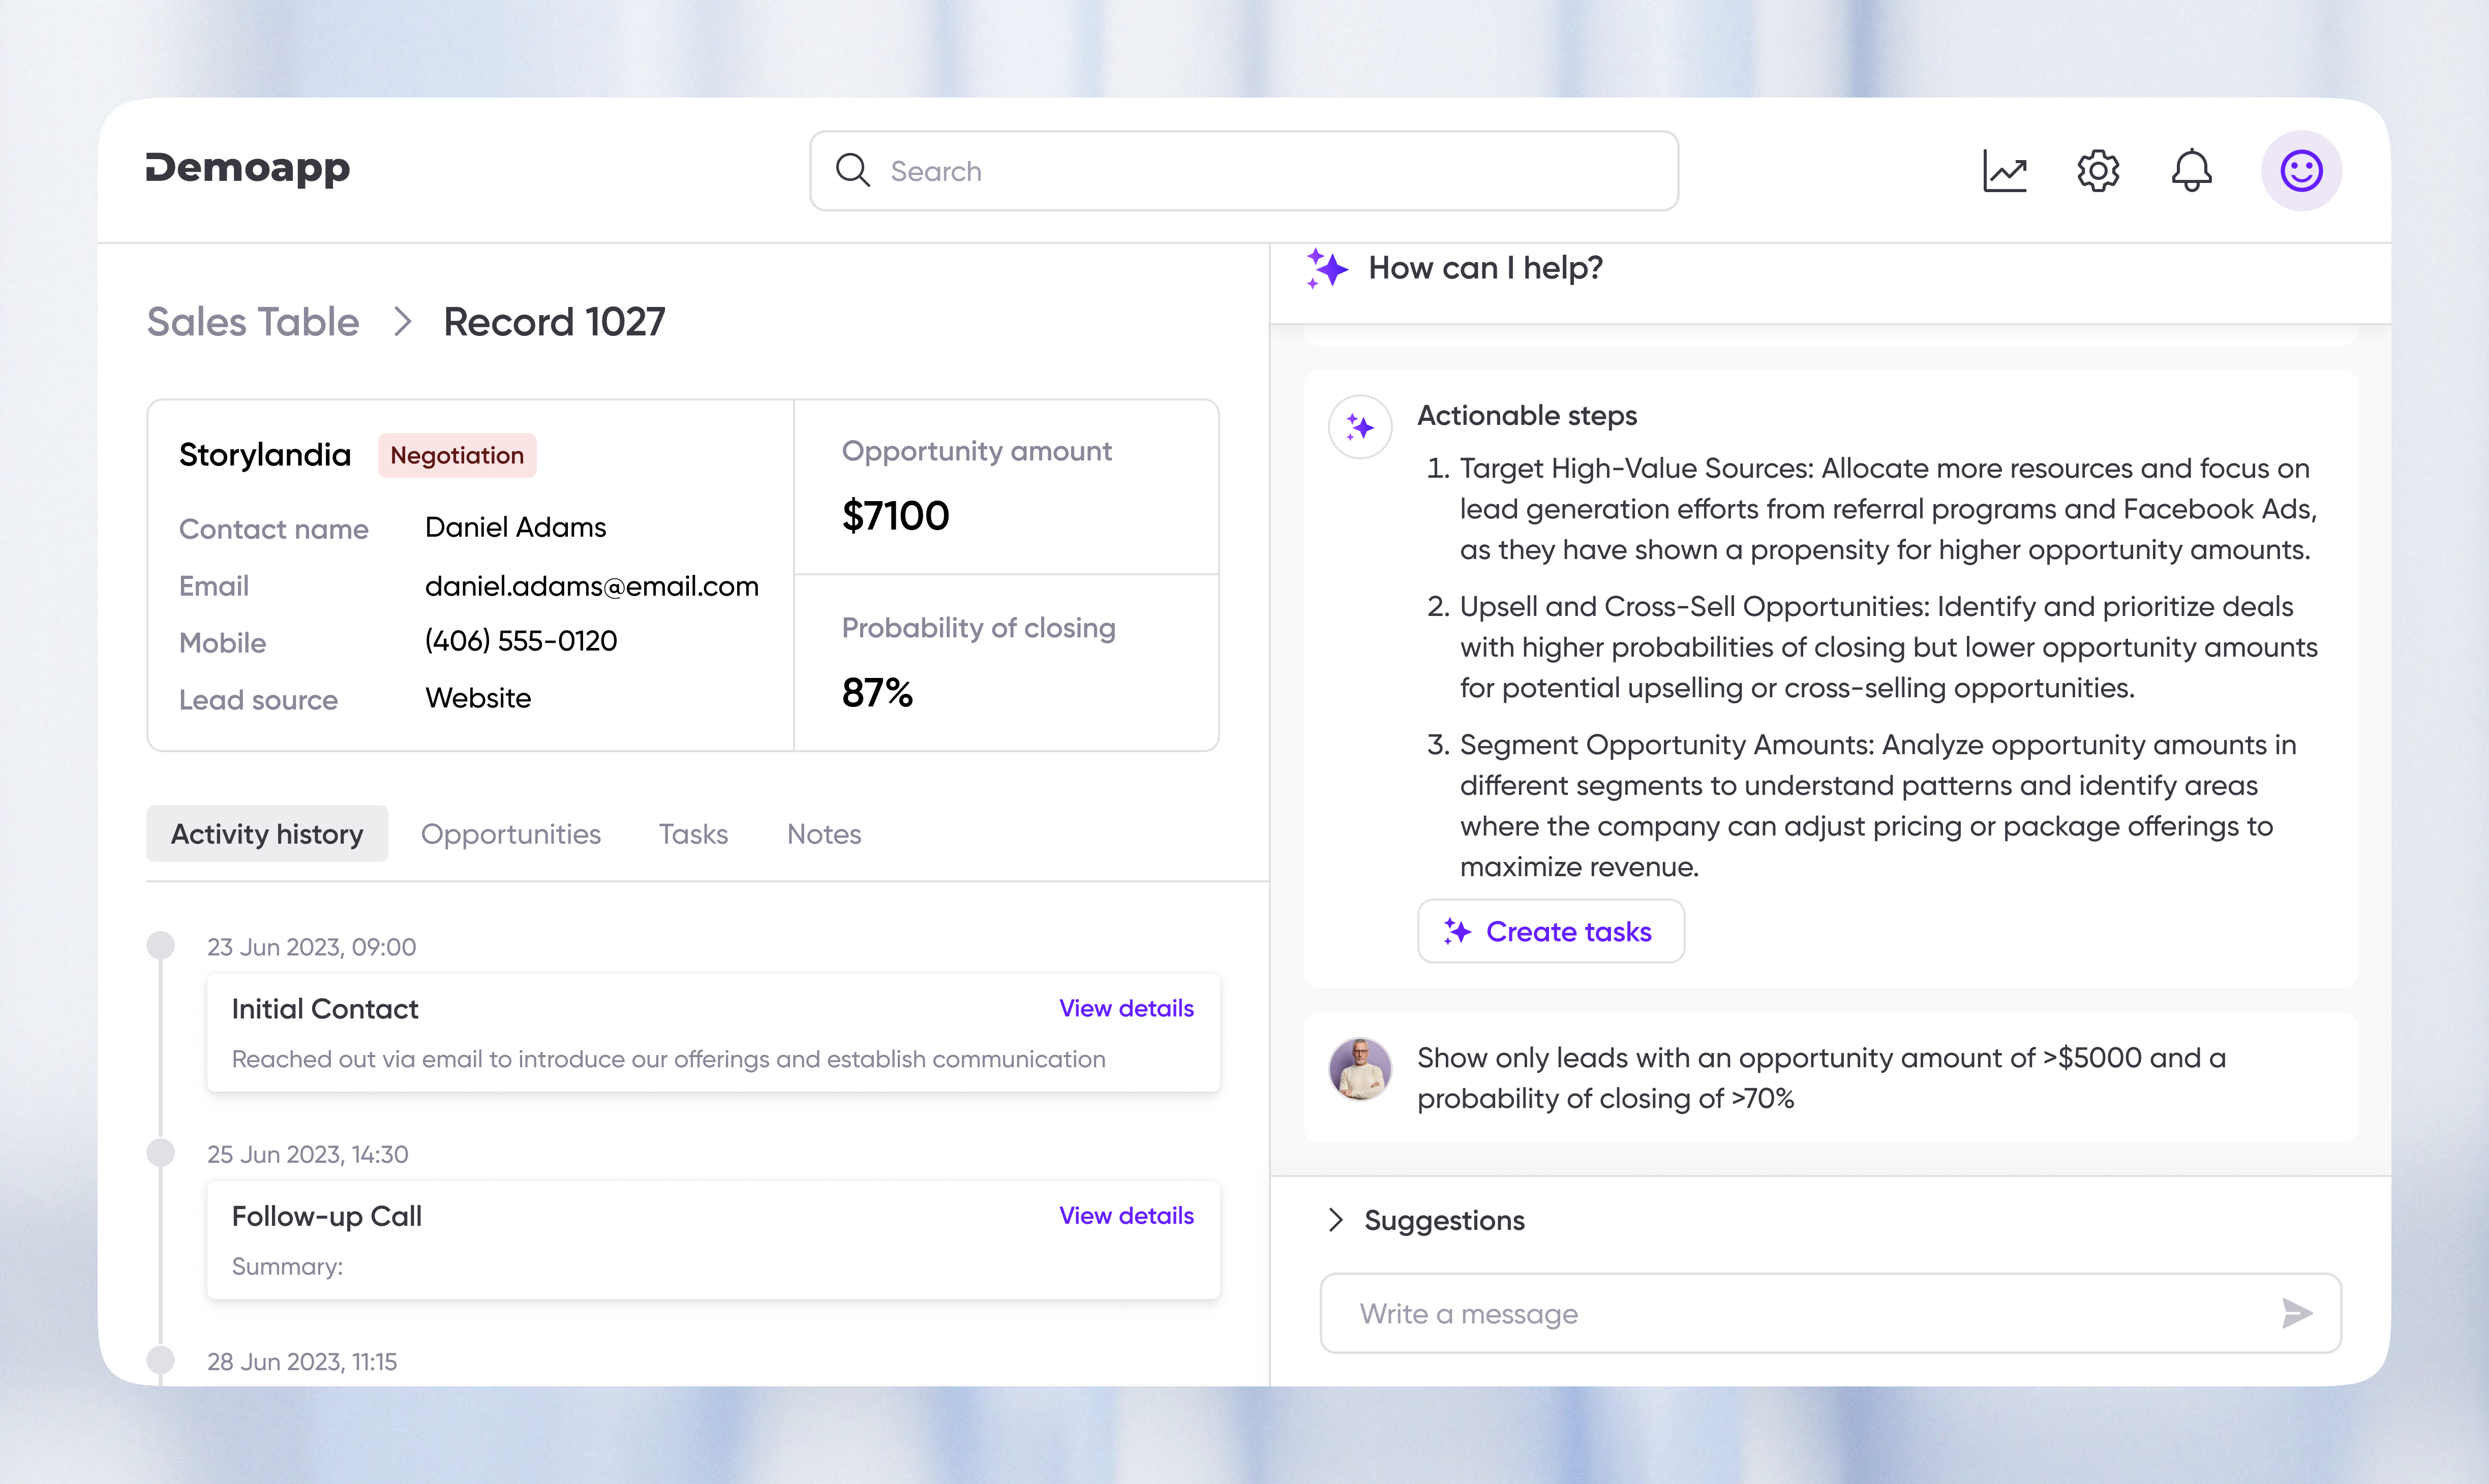The height and width of the screenshot is (1484, 2489).
Task: Click the AI sparkle icon beside Actionable steps
Action: click(x=1360, y=428)
